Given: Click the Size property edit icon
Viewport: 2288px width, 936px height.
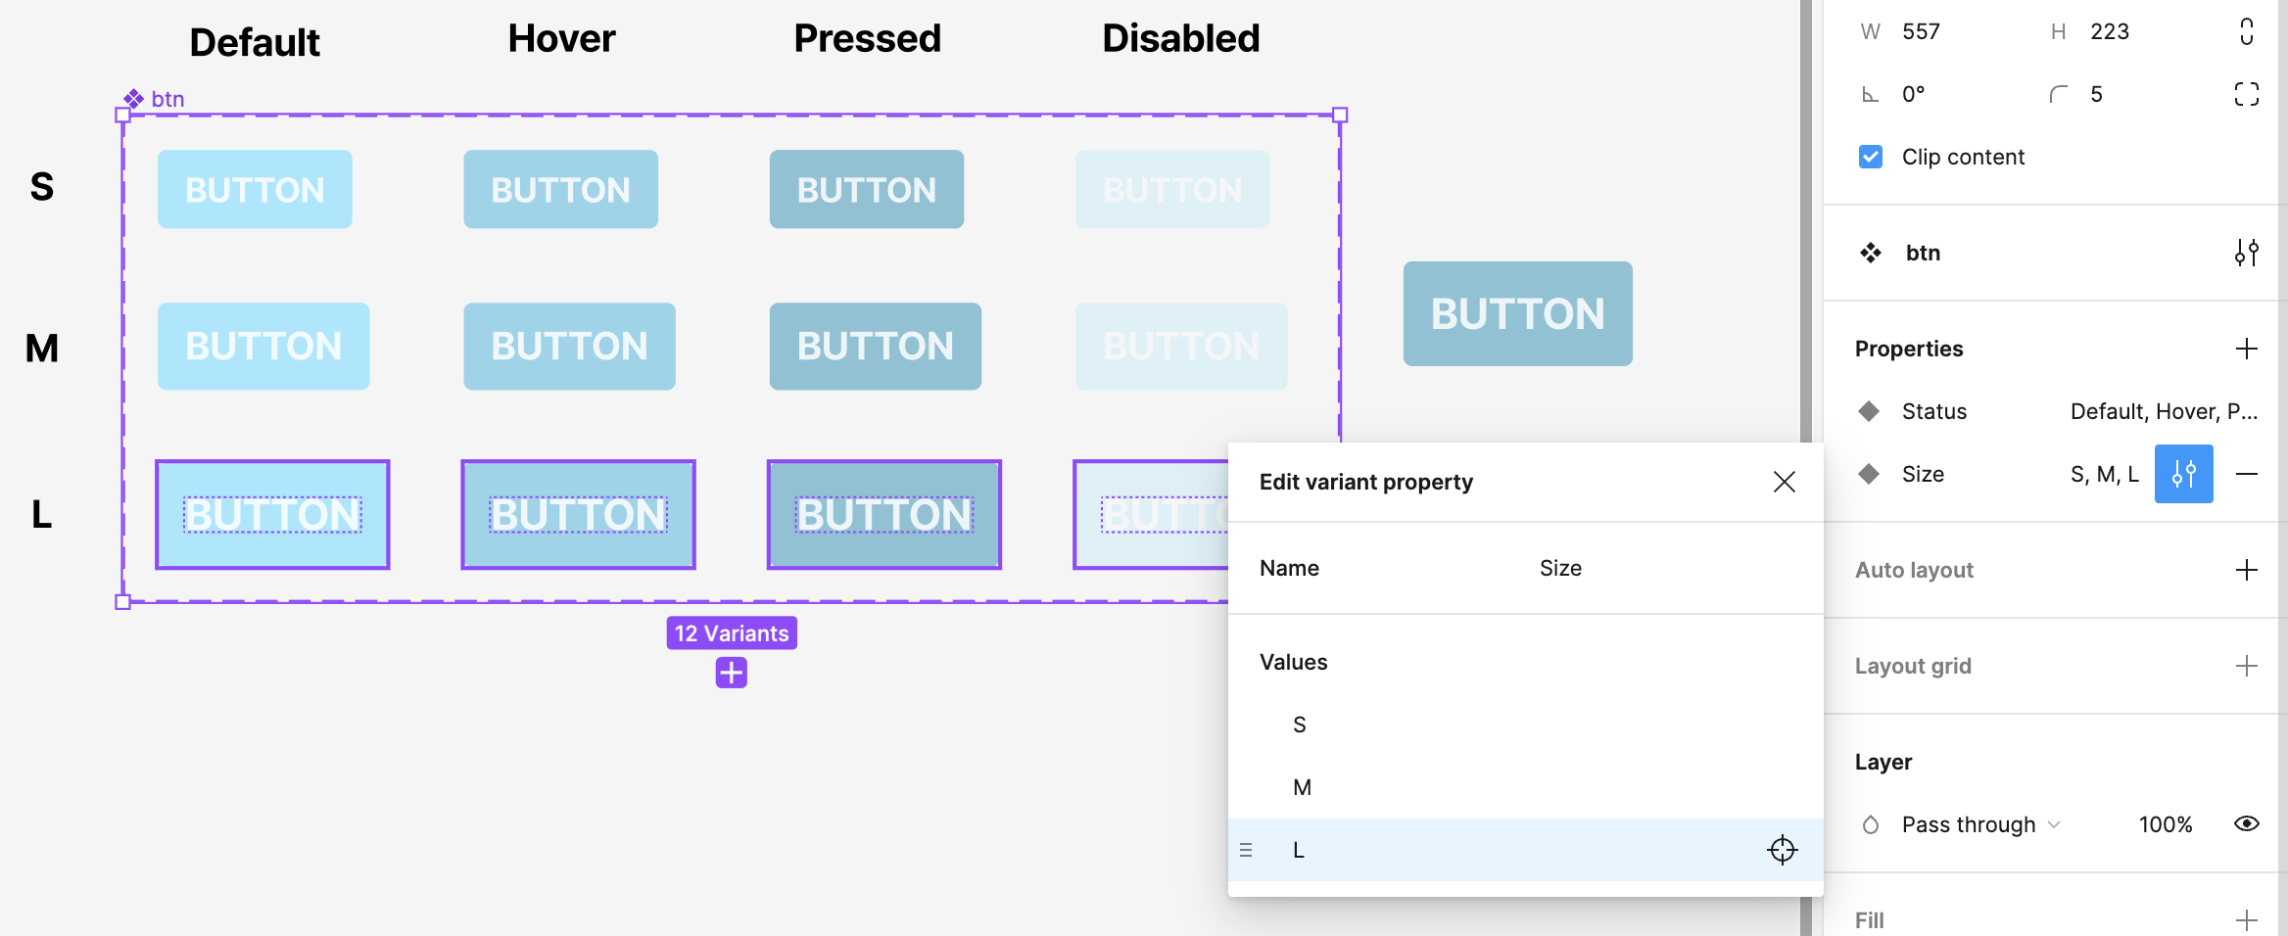Looking at the screenshot, I should (2183, 474).
